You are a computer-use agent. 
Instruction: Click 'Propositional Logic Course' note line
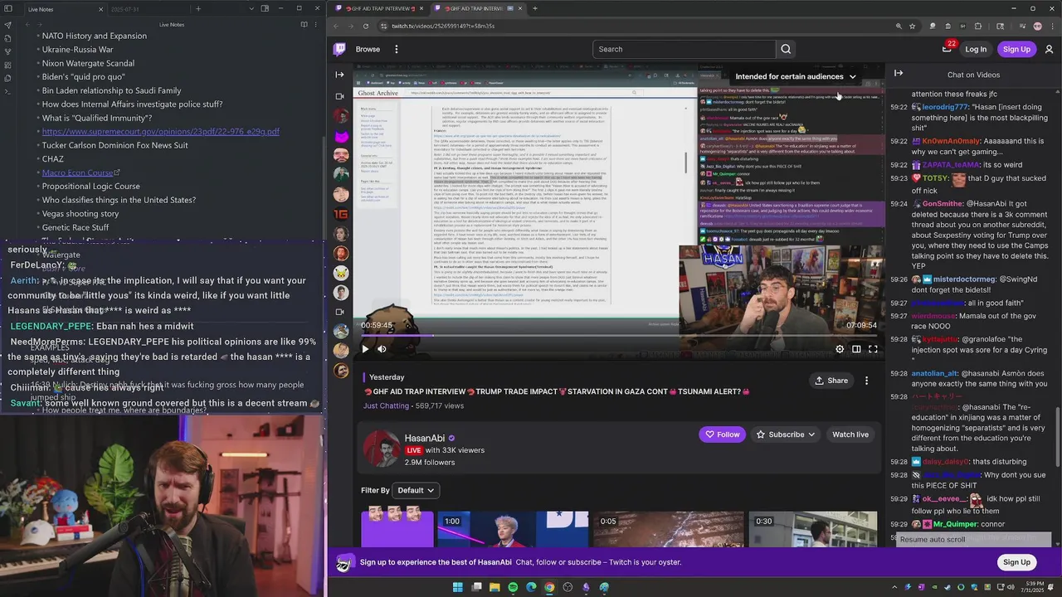(91, 187)
